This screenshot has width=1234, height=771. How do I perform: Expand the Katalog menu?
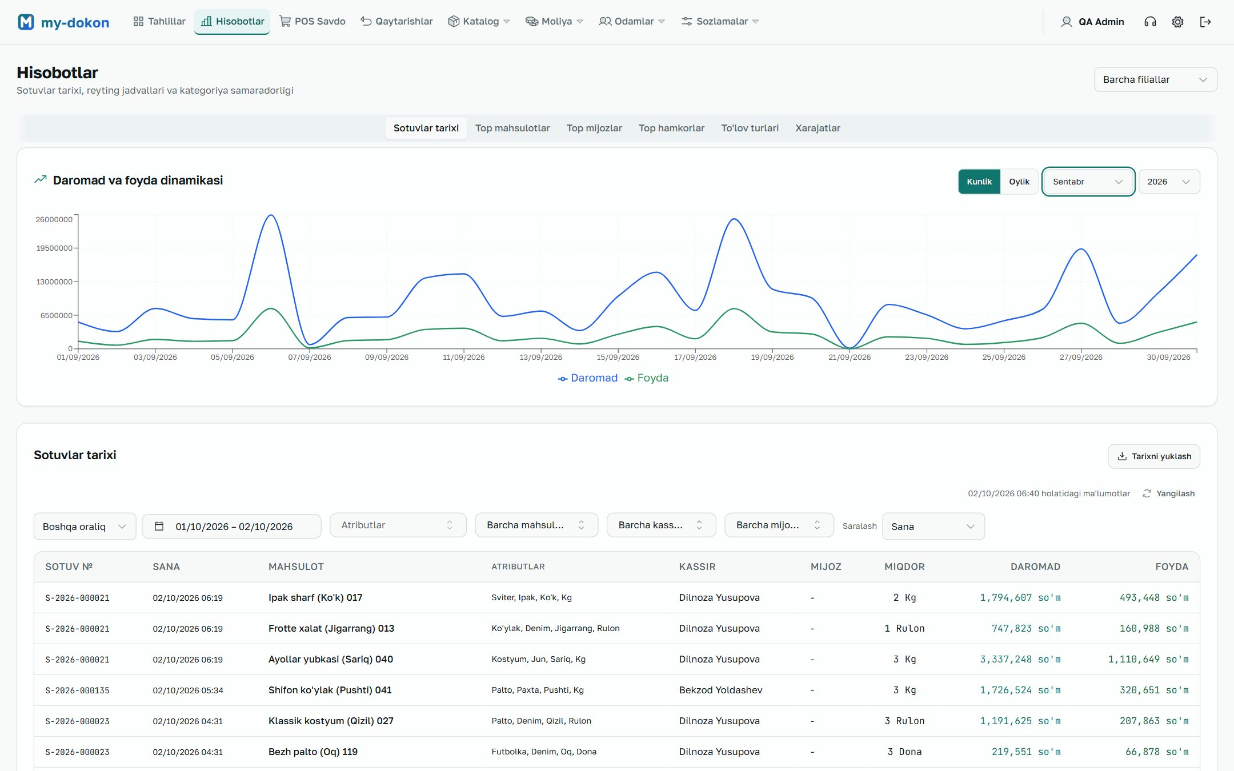tap(479, 22)
